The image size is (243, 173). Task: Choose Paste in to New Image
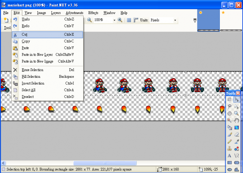pyautogui.click(x=47, y=61)
